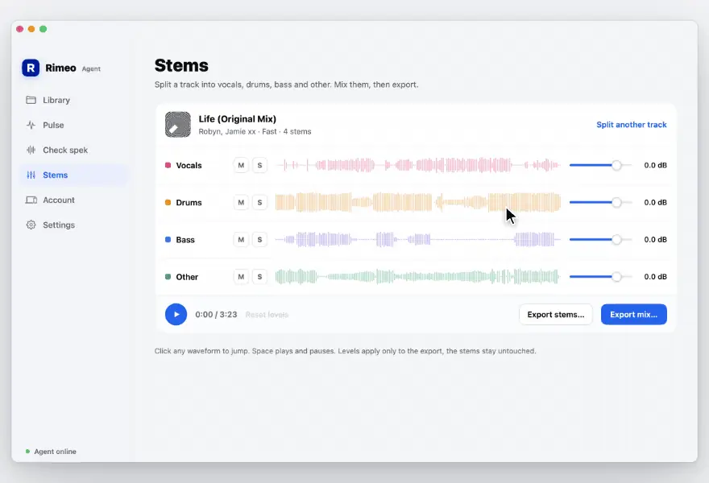The height and width of the screenshot is (483, 709).
Task: Click the Agent badge beside Rimeo
Action: point(91,68)
